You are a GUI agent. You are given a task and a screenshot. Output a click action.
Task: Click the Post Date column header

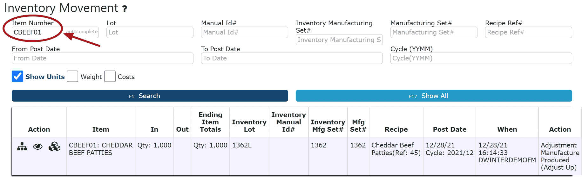(450, 129)
